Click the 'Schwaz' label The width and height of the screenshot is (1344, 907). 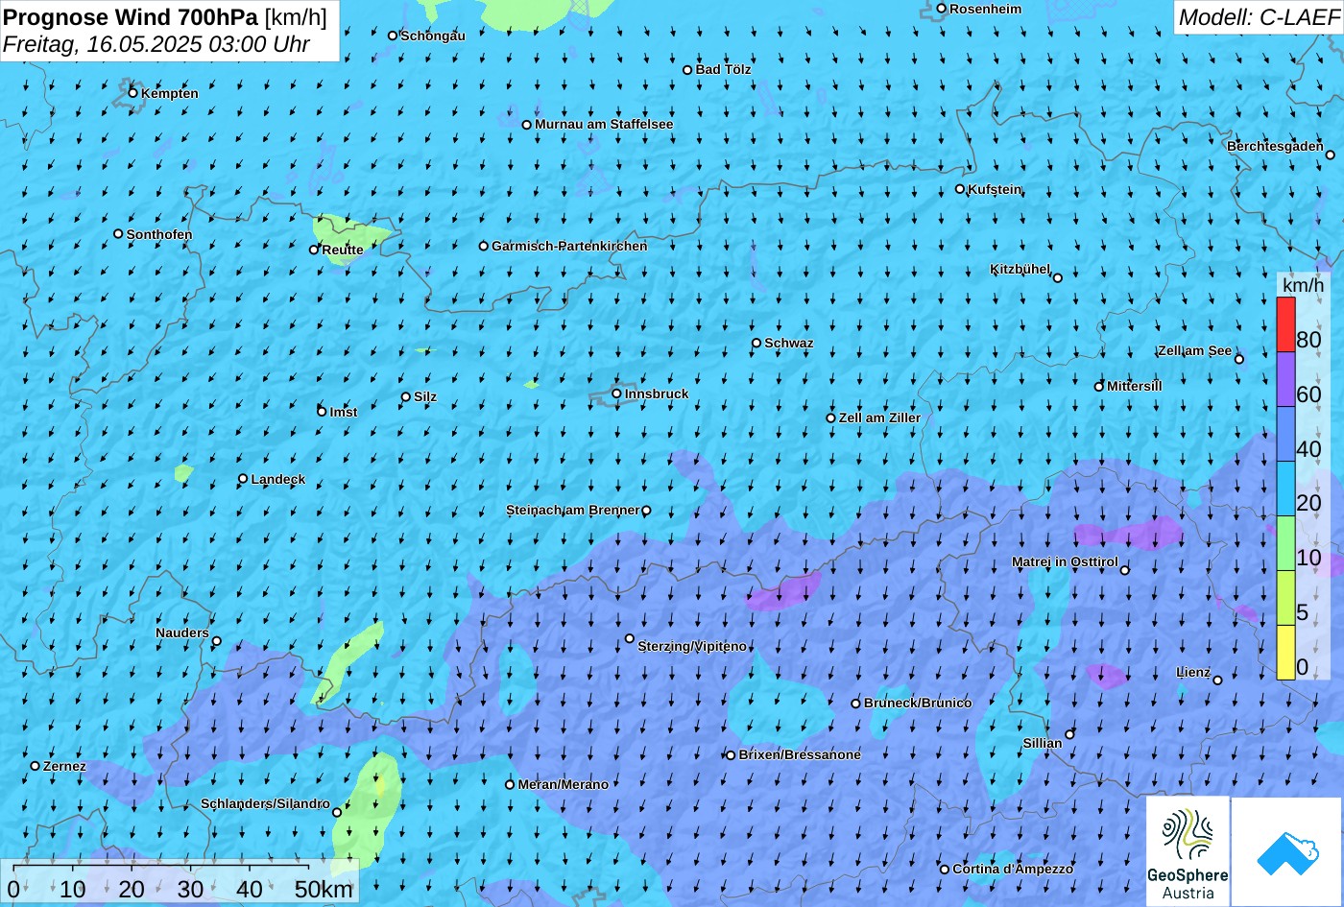[x=788, y=343]
